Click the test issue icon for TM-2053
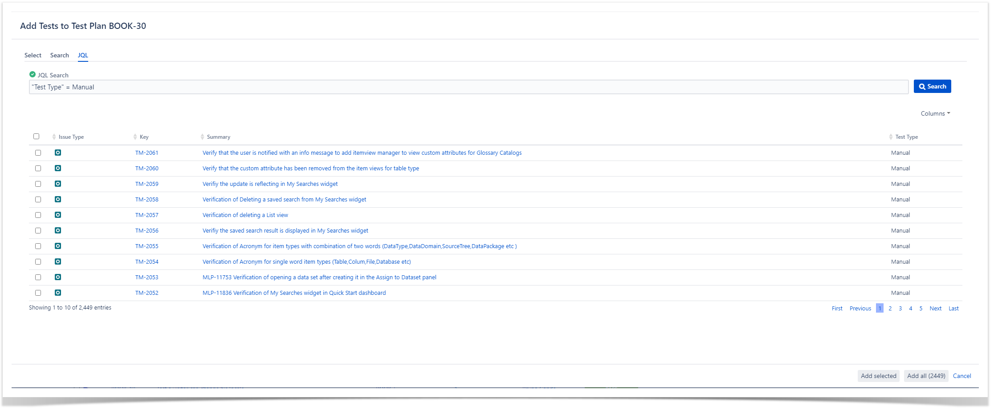Screen dimensions: 994x410 pyautogui.click(x=58, y=277)
